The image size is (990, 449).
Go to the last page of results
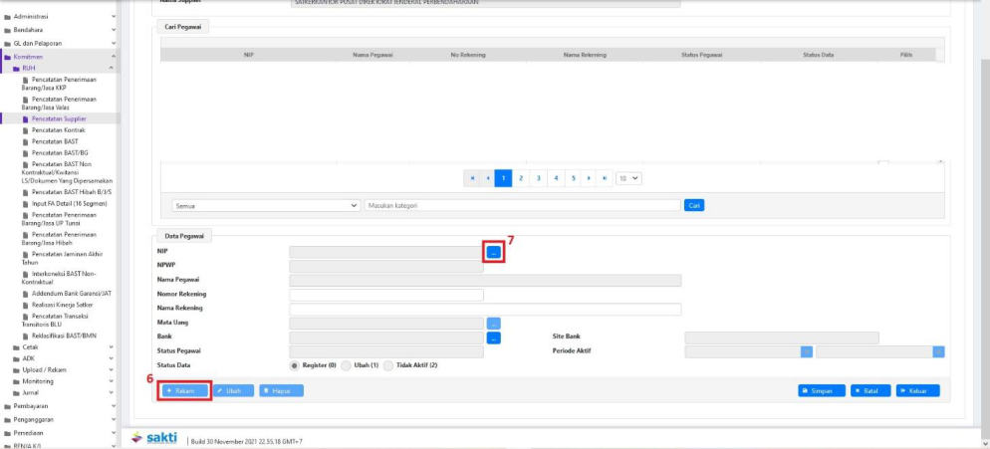coord(606,178)
